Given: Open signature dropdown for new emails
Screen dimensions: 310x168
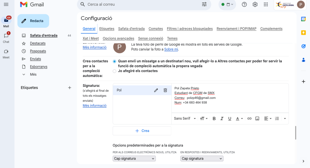Looking at the screenshot, I should click(134, 159).
